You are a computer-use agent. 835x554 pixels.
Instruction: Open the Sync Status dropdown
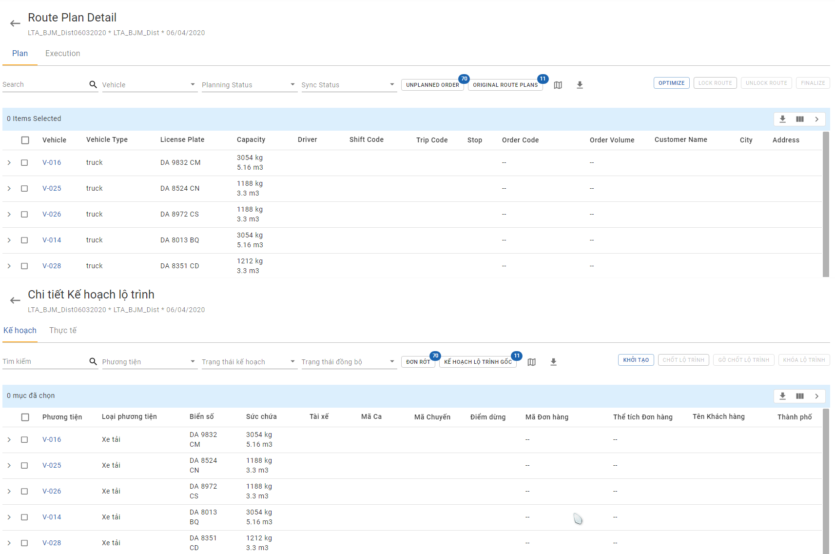[349, 85]
